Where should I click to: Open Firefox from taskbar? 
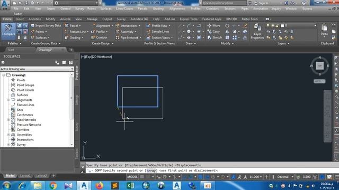click(x=100, y=185)
